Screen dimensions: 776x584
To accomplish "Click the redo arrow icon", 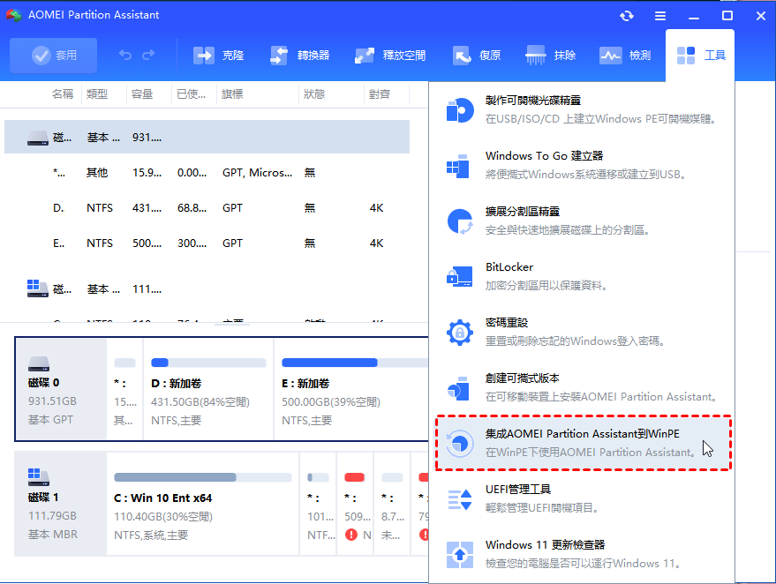I will coord(148,55).
